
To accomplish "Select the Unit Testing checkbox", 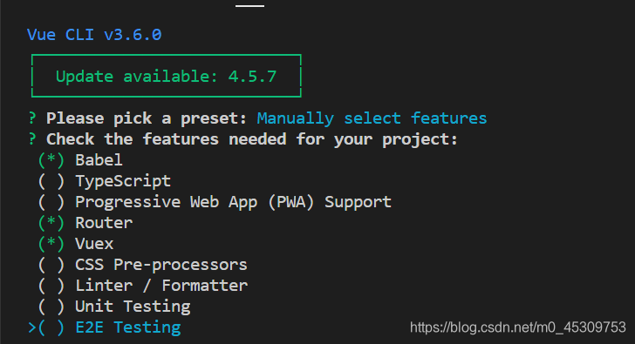I will [51, 307].
